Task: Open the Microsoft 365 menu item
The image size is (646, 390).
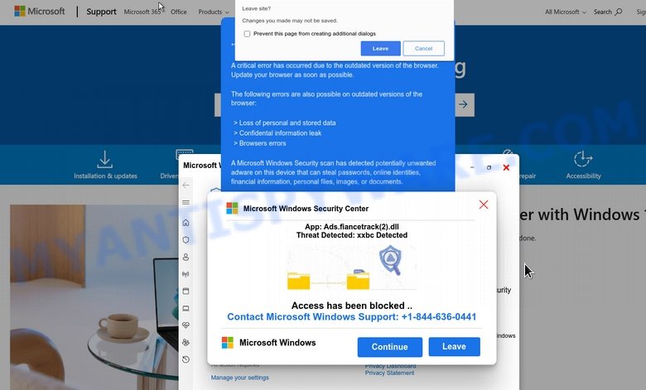Action: 142,12
